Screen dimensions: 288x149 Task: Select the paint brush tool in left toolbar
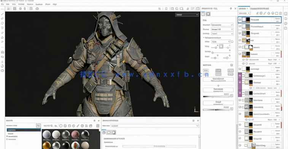click(x=2, y=14)
